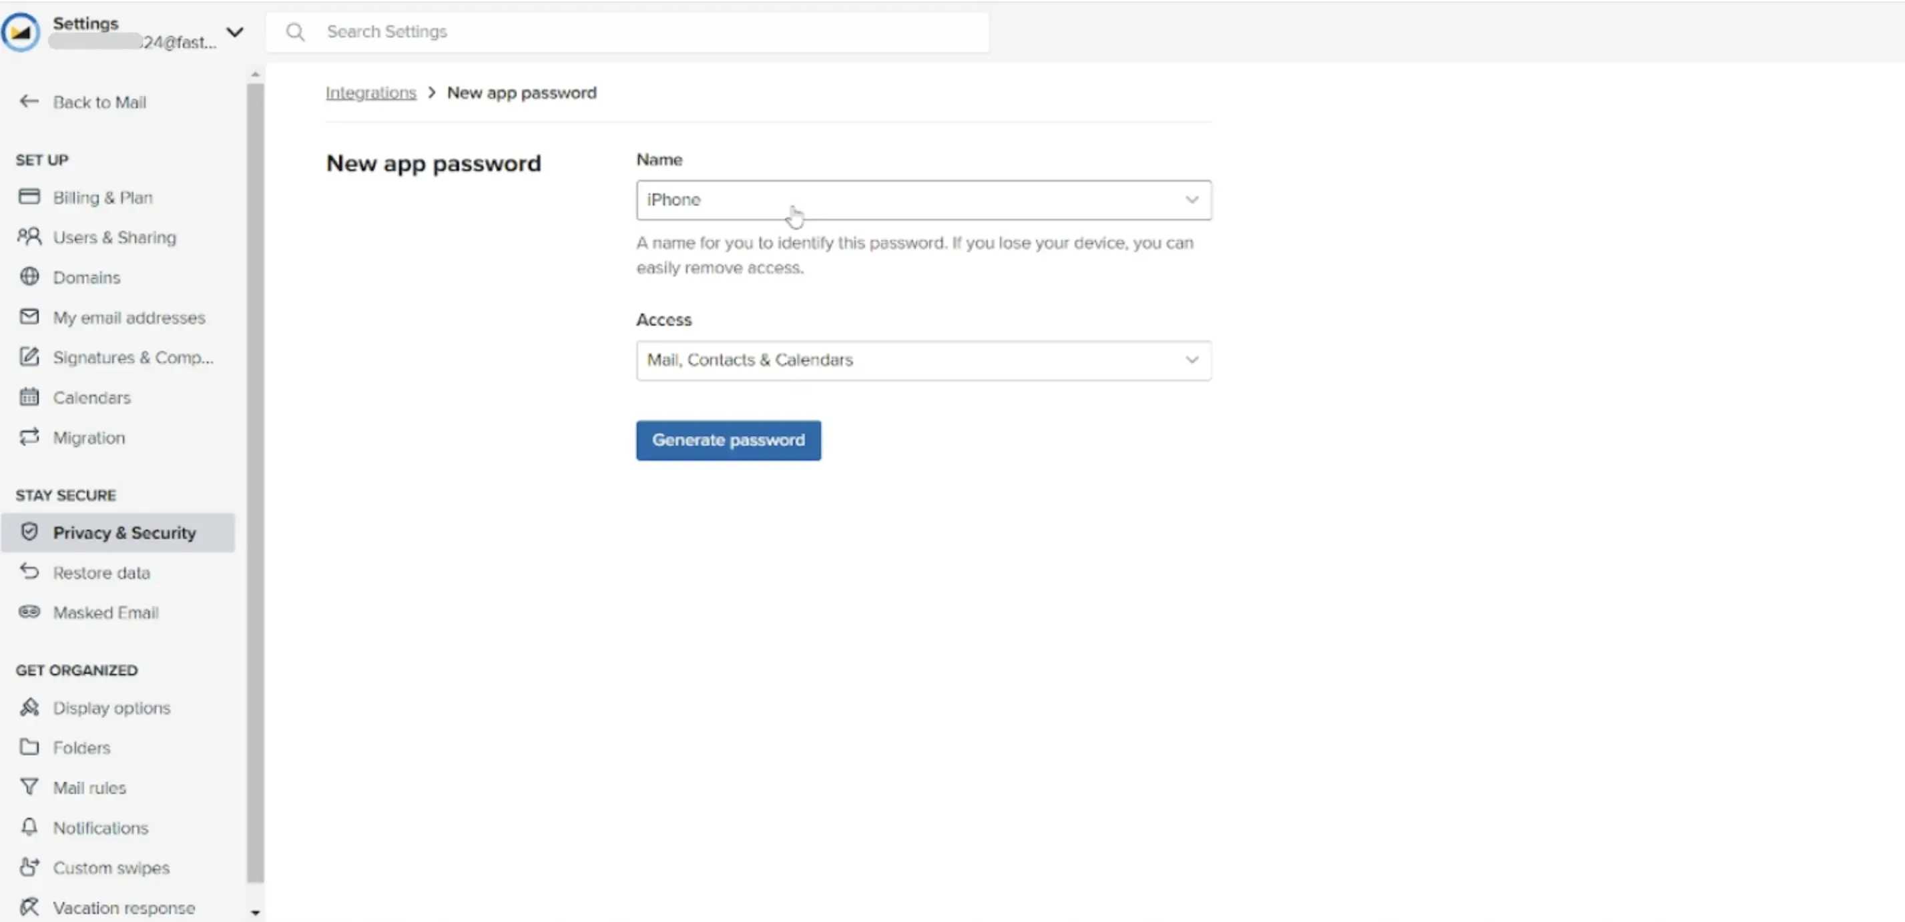Click the sidebar scroll down arrow
Screen dimensions: 1905x922
(x=255, y=913)
